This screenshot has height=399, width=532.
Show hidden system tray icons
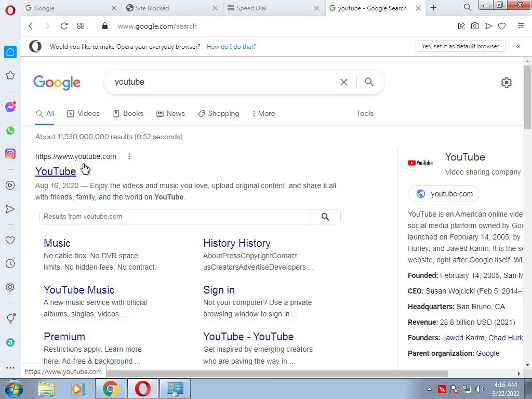[429, 389]
